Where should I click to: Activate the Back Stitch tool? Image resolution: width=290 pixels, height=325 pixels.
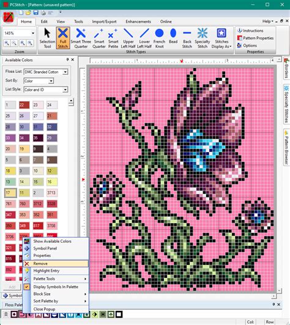point(187,38)
